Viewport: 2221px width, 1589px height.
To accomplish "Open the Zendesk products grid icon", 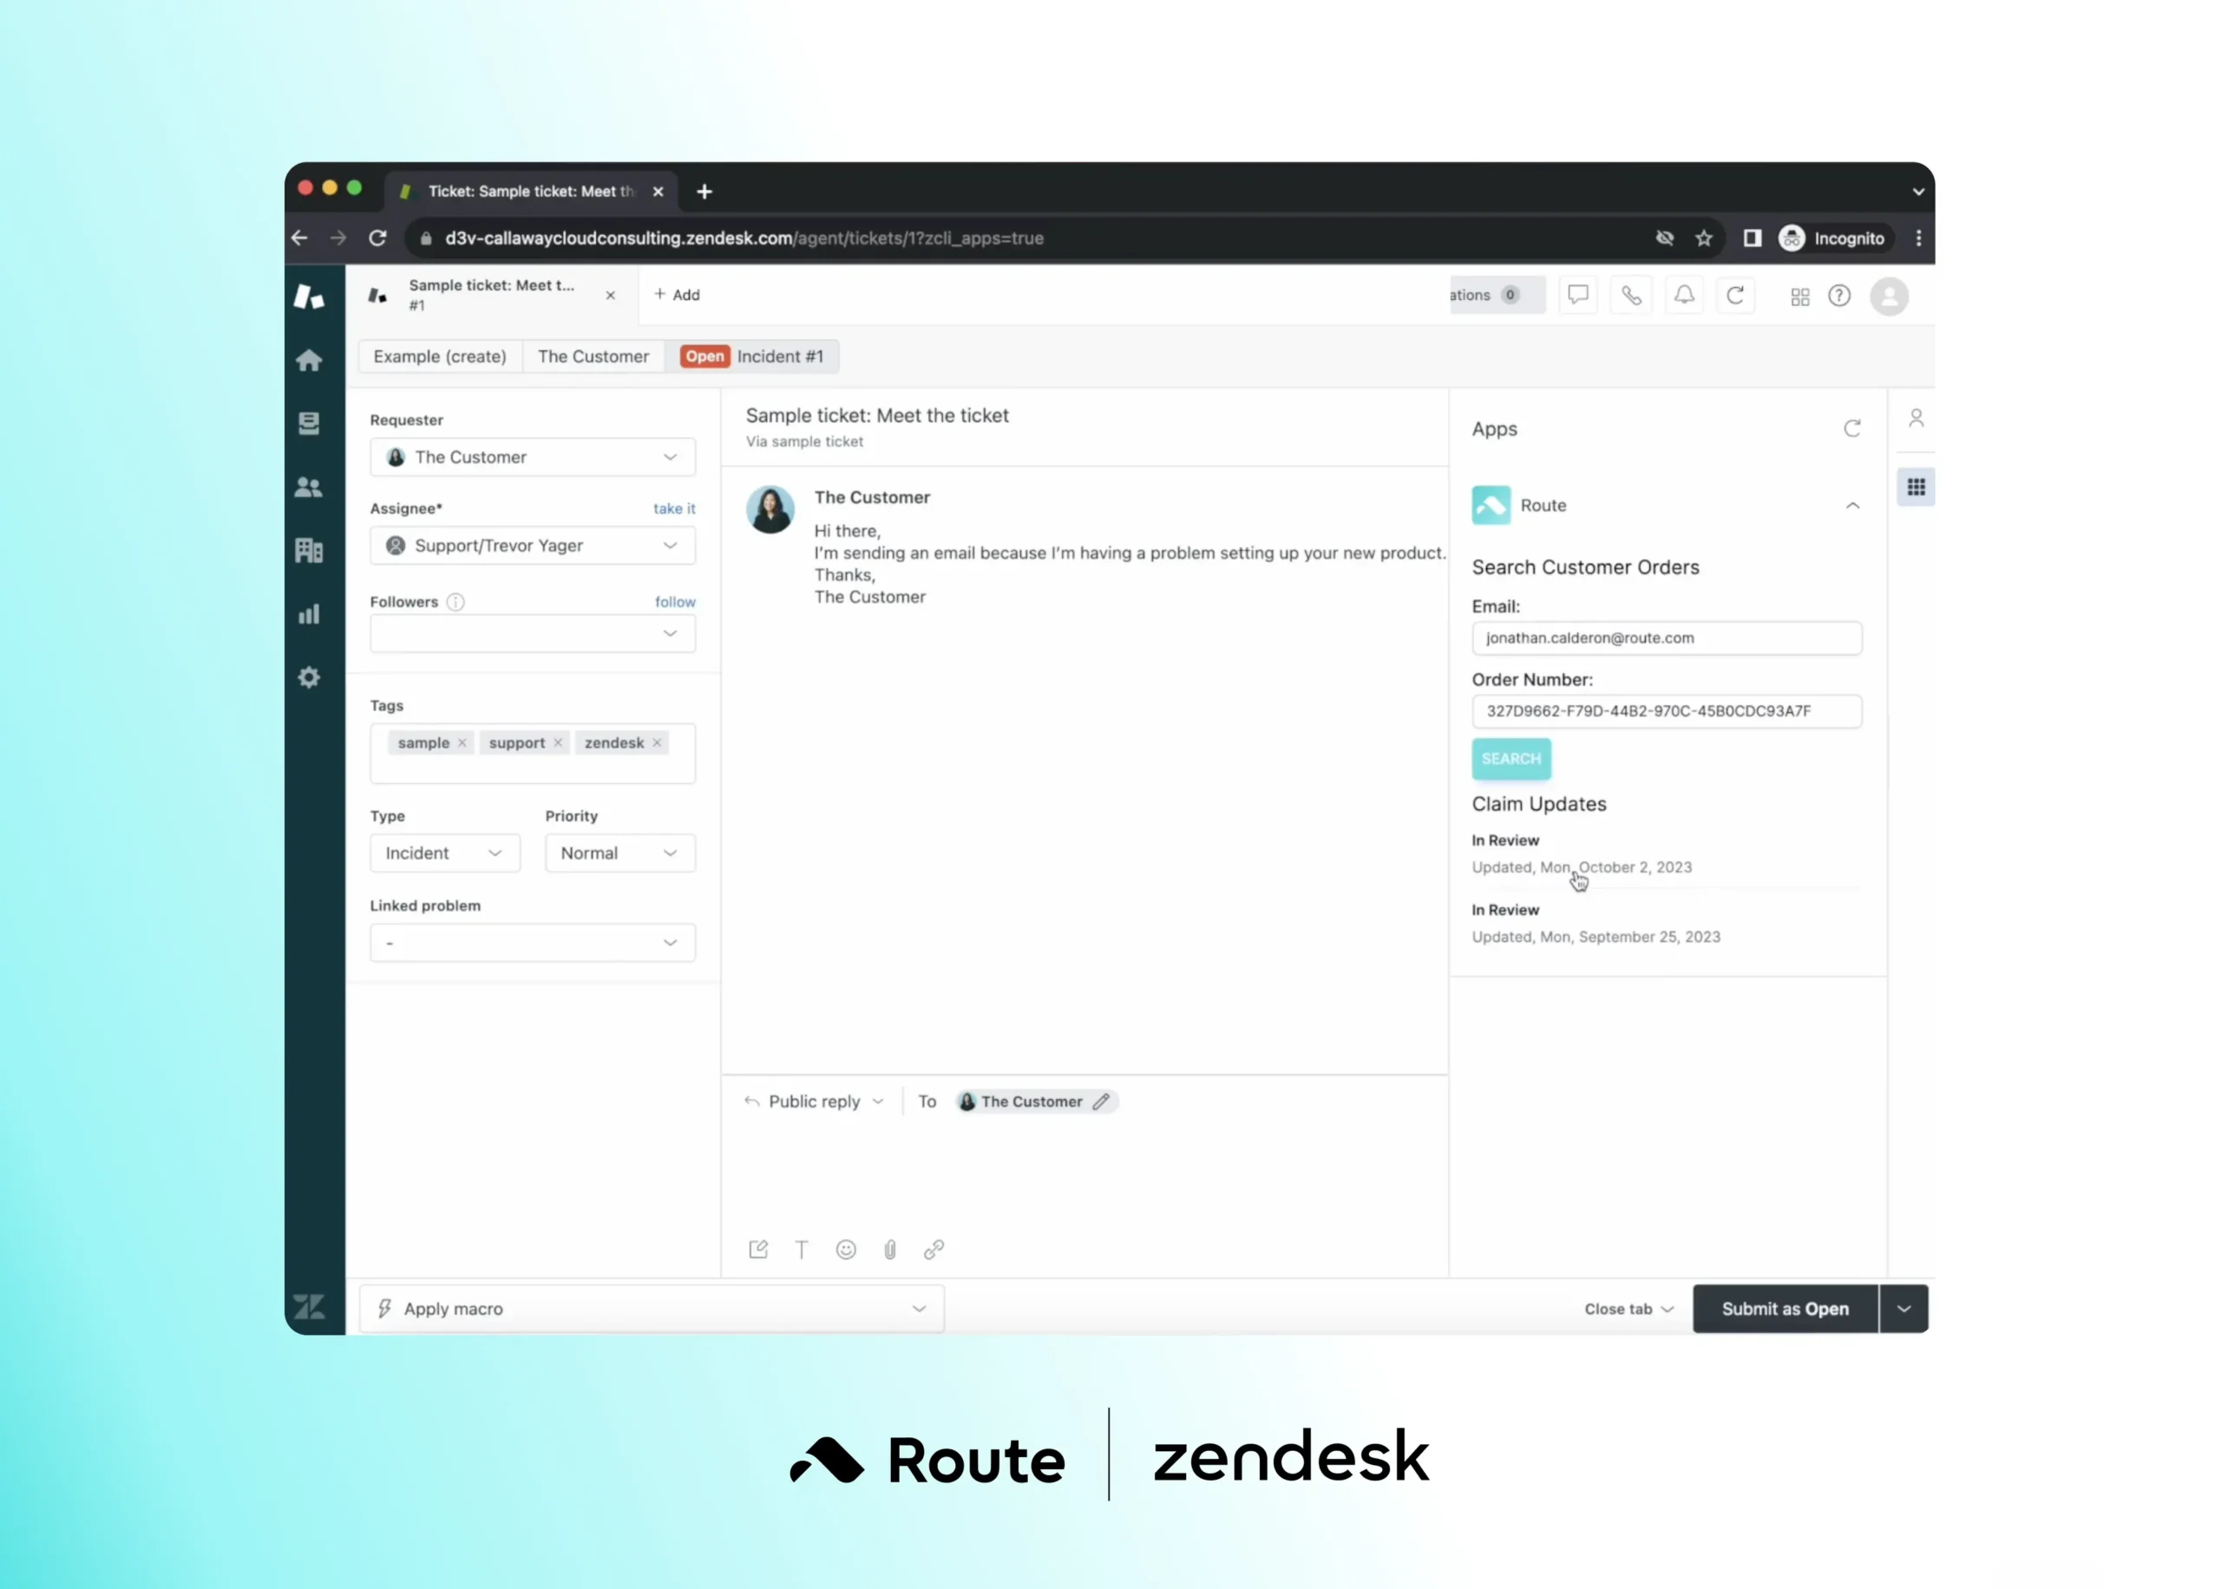I will tap(1799, 297).
